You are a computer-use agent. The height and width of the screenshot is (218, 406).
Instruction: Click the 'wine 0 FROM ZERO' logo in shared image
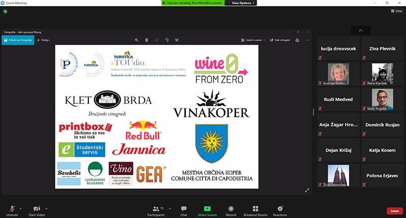point(221,68)
